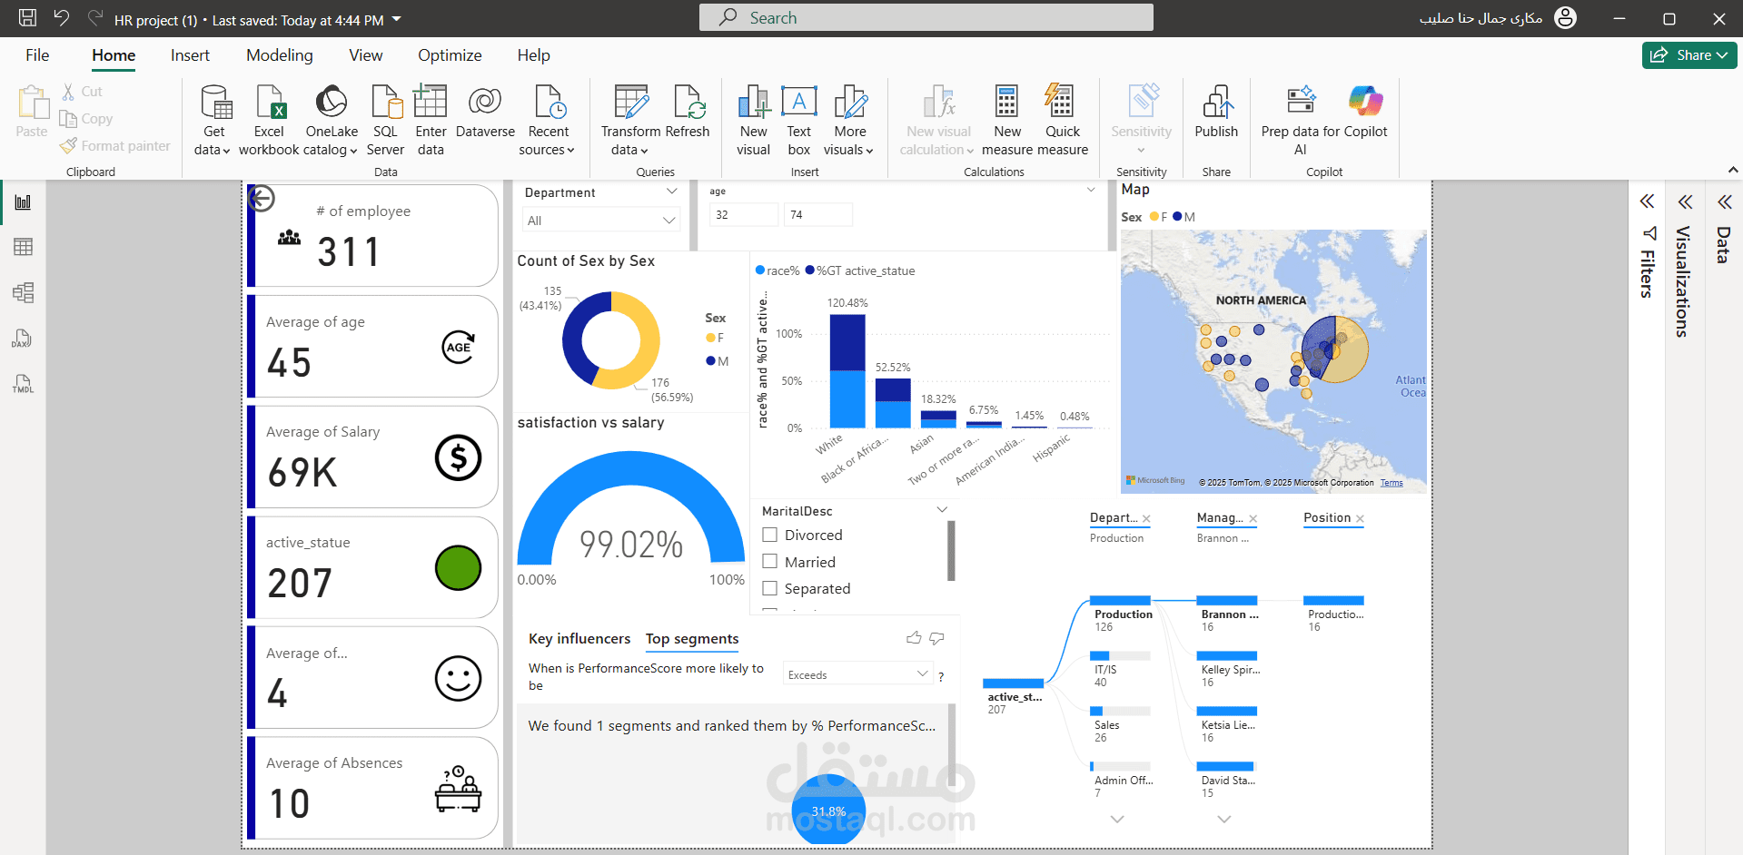Open the OneLake catalog

tap(332, 120)
